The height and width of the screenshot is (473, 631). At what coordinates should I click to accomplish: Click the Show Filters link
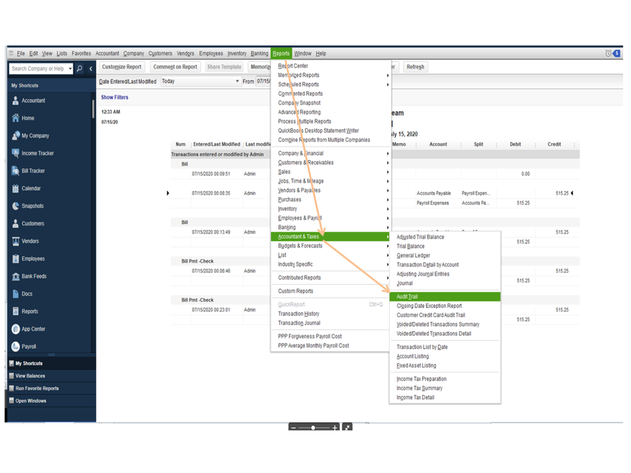tap(115, 97)
